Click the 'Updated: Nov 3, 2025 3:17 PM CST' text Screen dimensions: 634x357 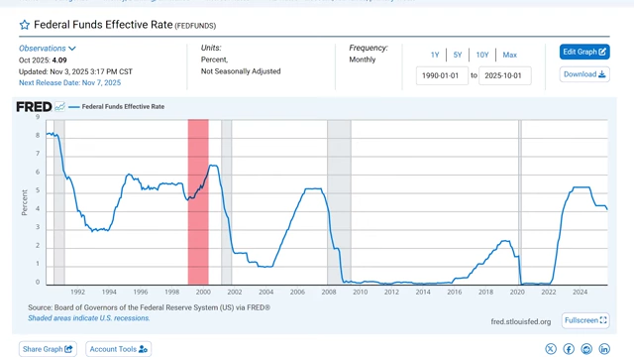click(x=75, y=71)
